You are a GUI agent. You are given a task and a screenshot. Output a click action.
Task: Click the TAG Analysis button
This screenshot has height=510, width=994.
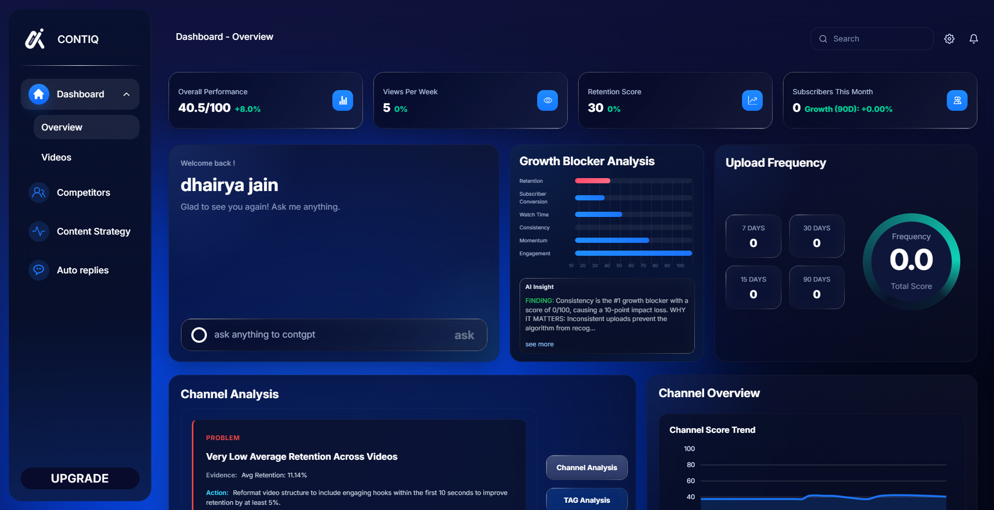coord(587,500)
